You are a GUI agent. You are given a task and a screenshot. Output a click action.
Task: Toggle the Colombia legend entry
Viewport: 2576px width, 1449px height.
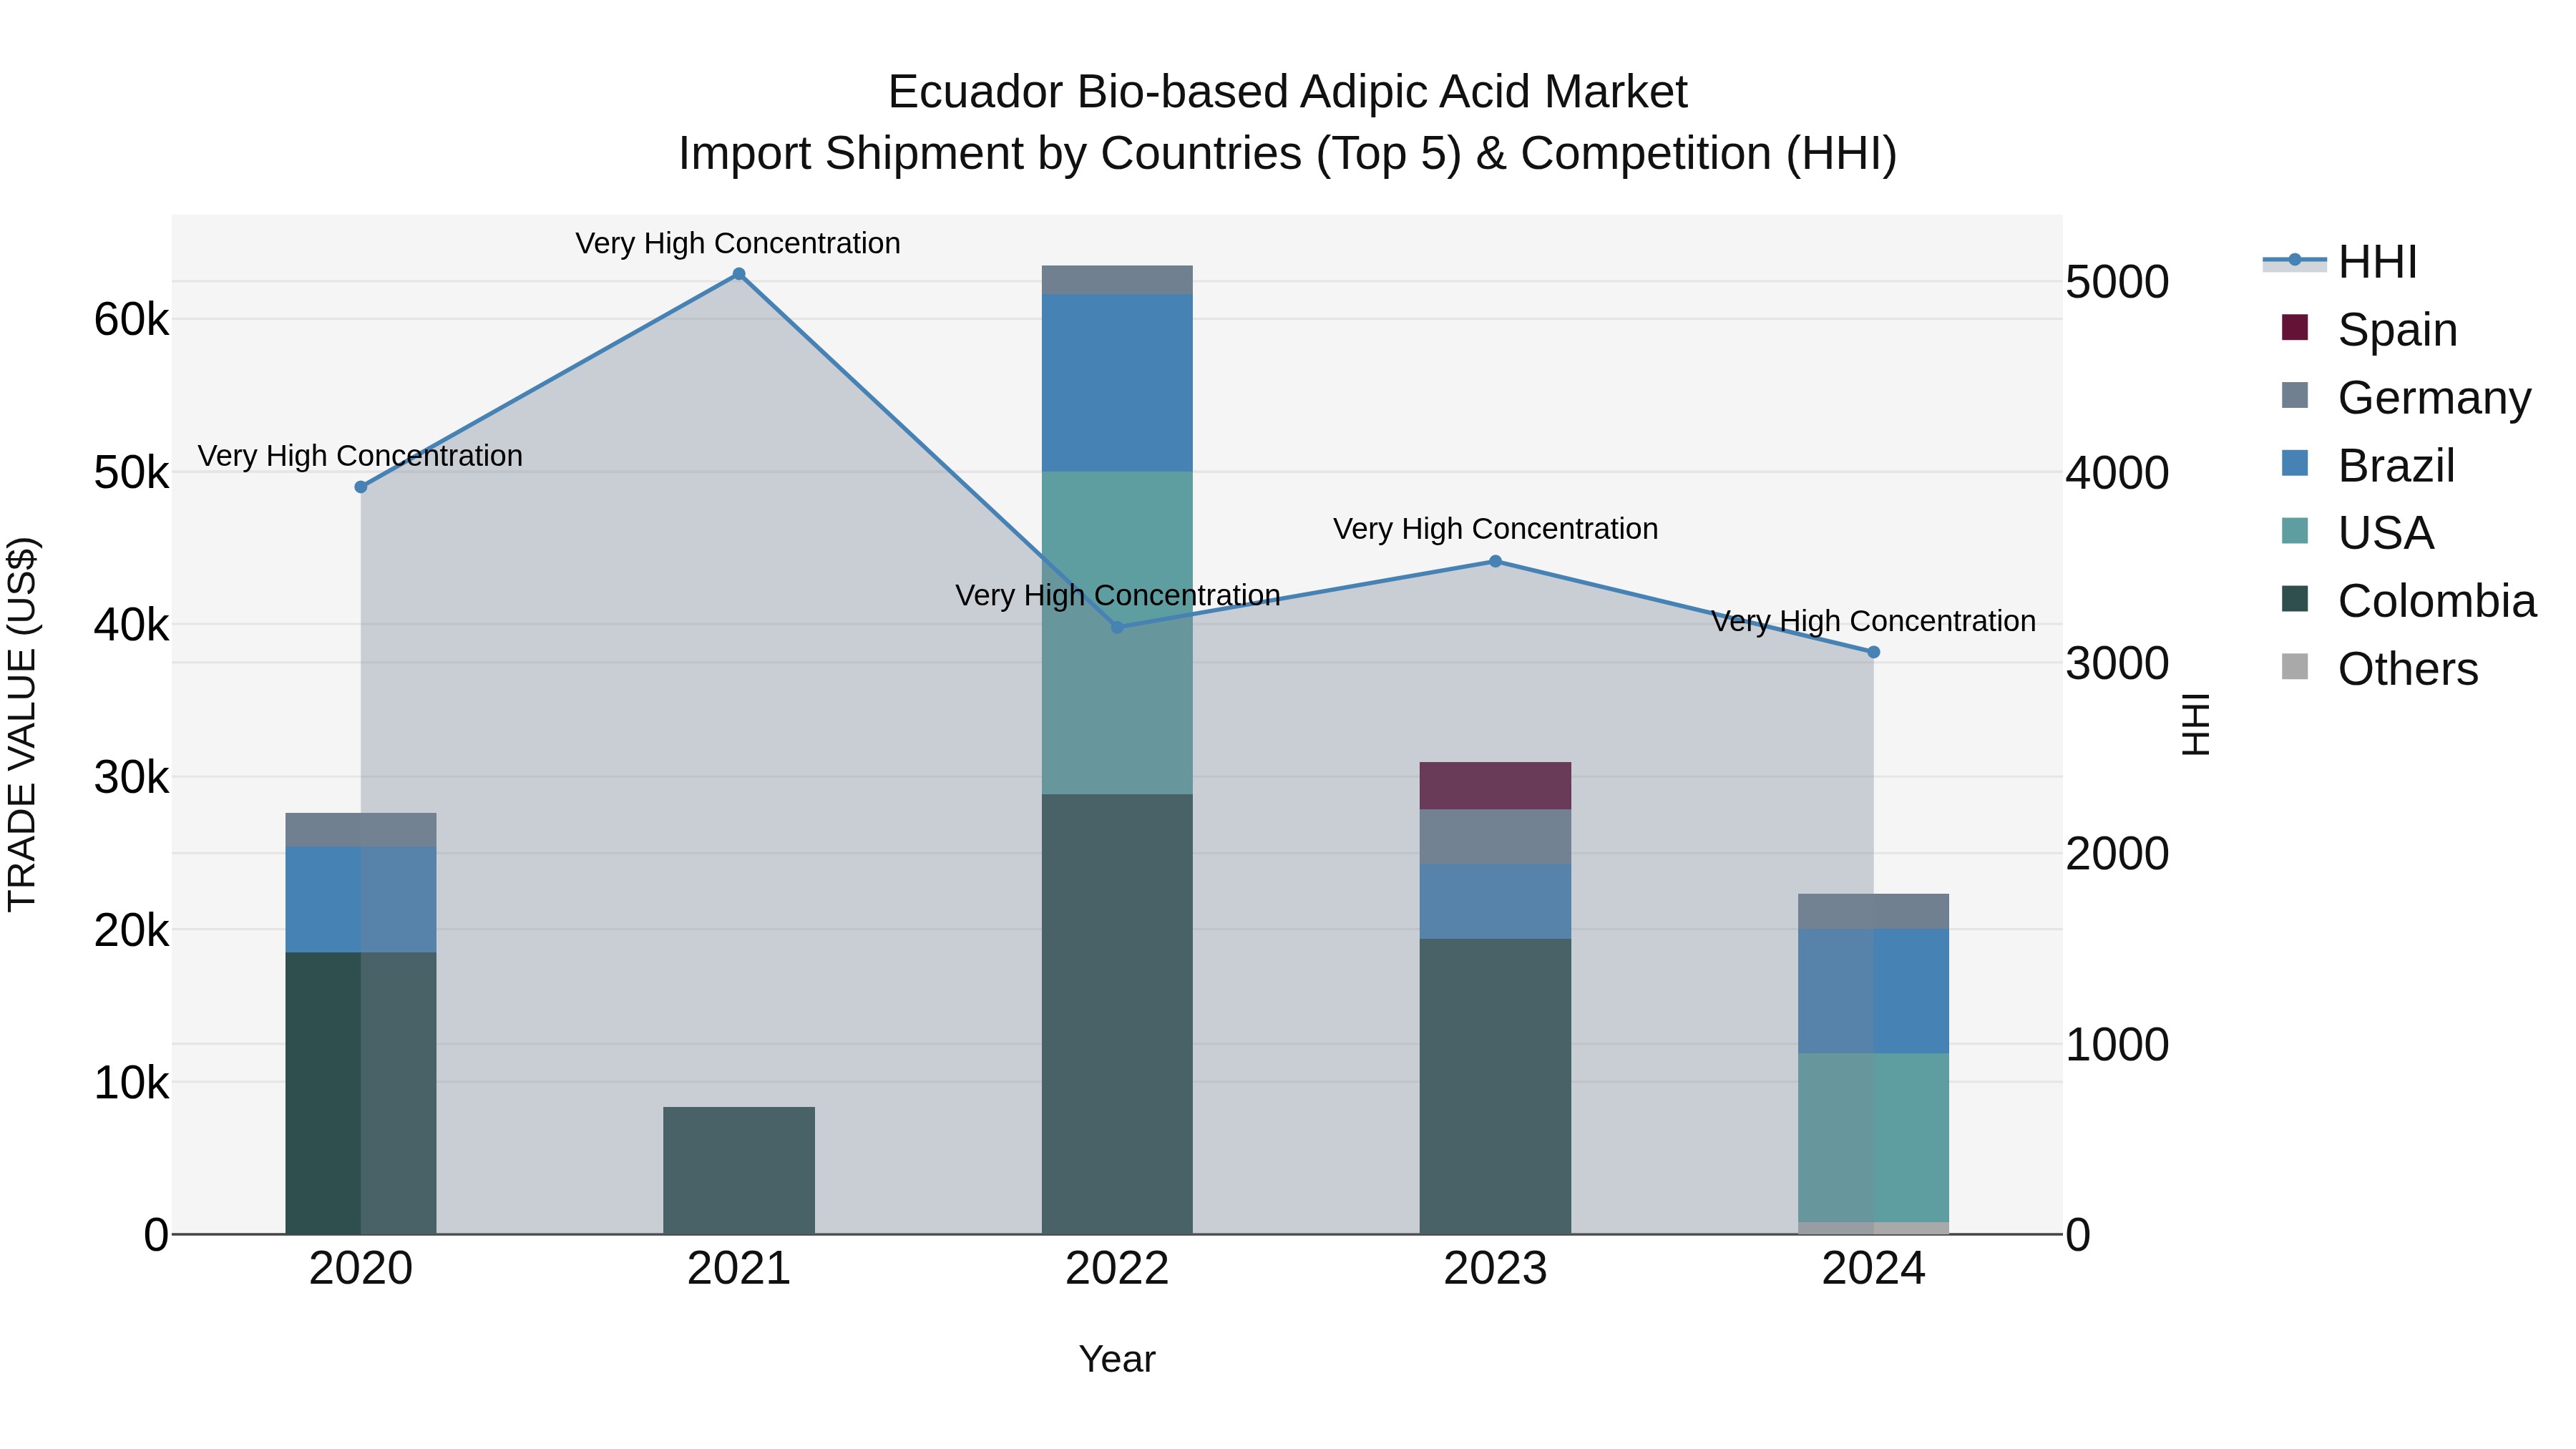[2409, 600]
